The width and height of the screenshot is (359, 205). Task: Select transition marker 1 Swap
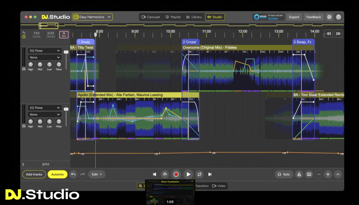click(x=86, y=42)
